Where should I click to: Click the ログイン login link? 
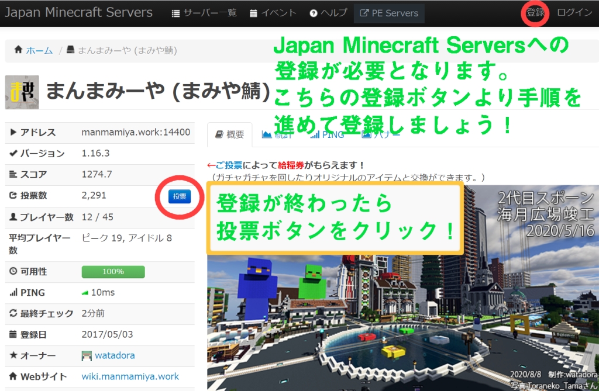574,12
